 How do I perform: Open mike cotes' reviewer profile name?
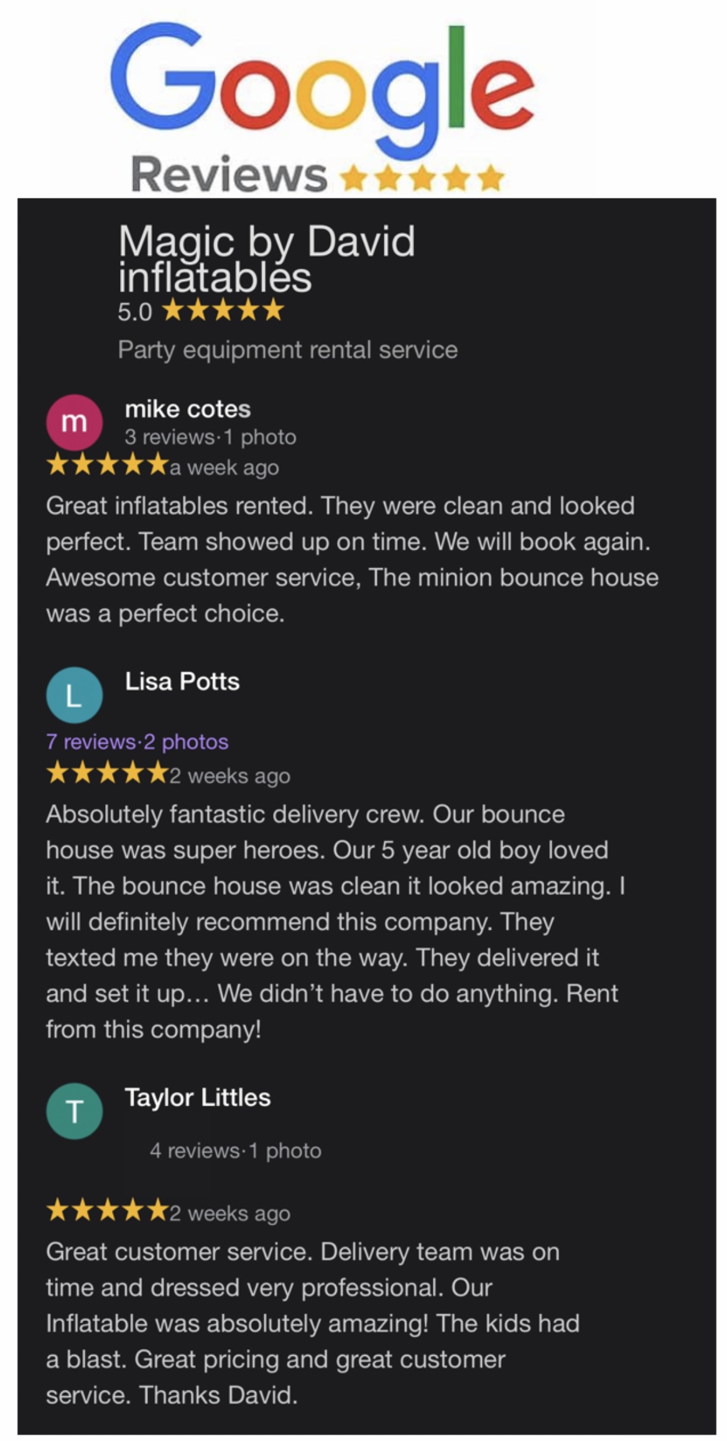point(187,409)
